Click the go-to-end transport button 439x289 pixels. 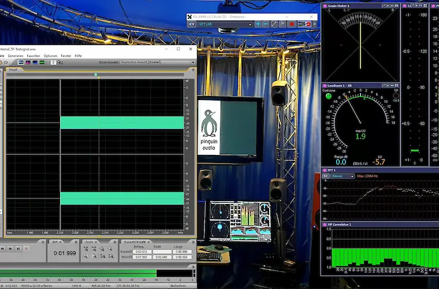click(18, 249)
